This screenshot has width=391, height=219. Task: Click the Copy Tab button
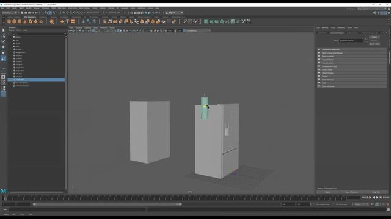[x=376, y=192]
